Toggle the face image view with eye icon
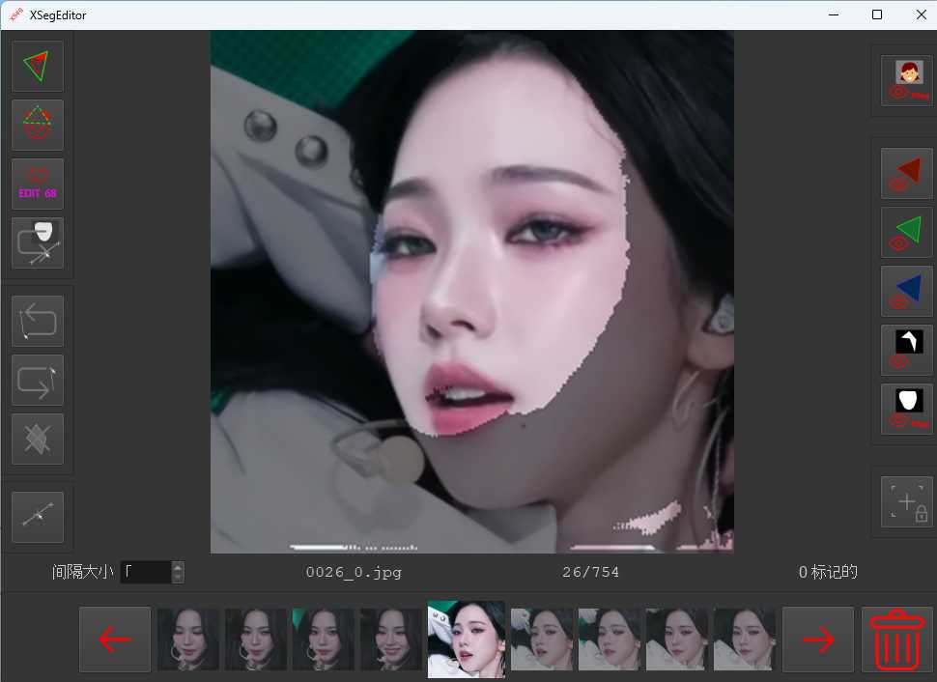Image resolution: width=937 pixels, height=682 pixels. point(907,81)
